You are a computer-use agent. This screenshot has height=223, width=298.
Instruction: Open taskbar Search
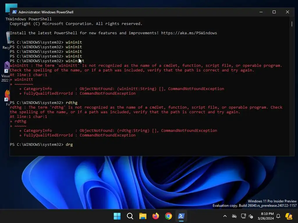coord(130,216)
